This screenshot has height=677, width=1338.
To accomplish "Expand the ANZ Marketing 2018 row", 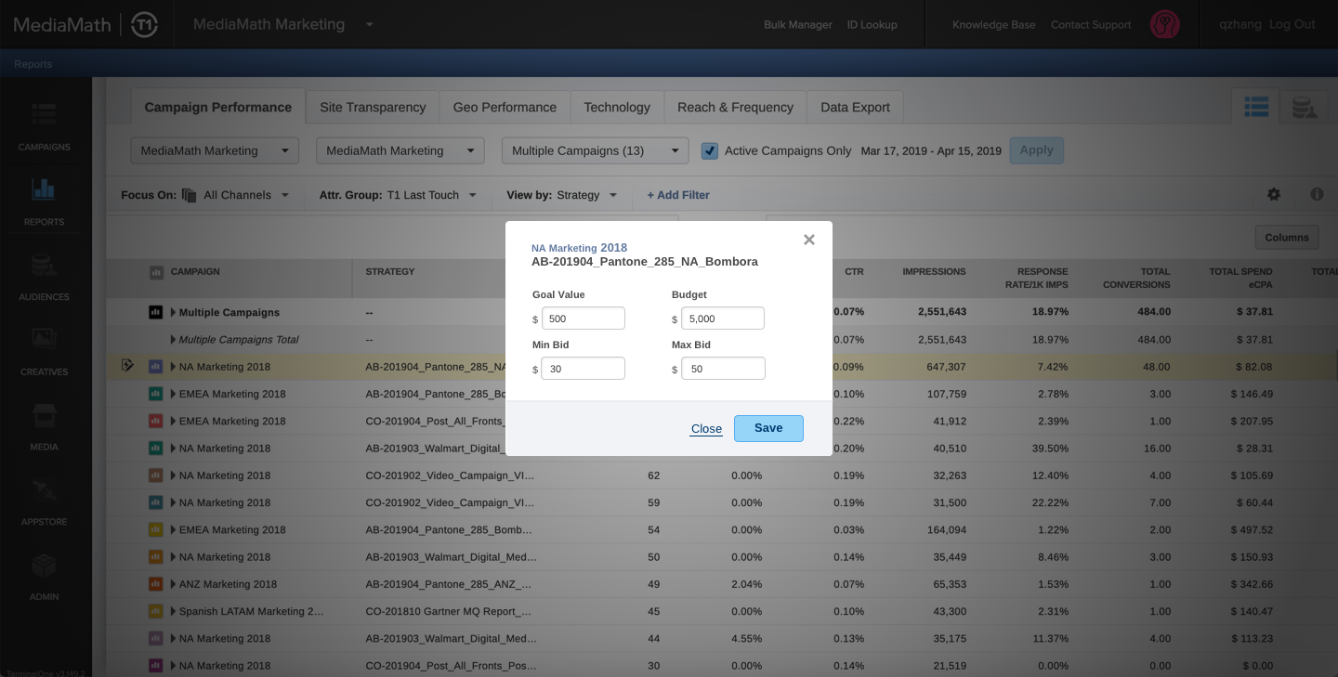I will (x=173, y=584).
